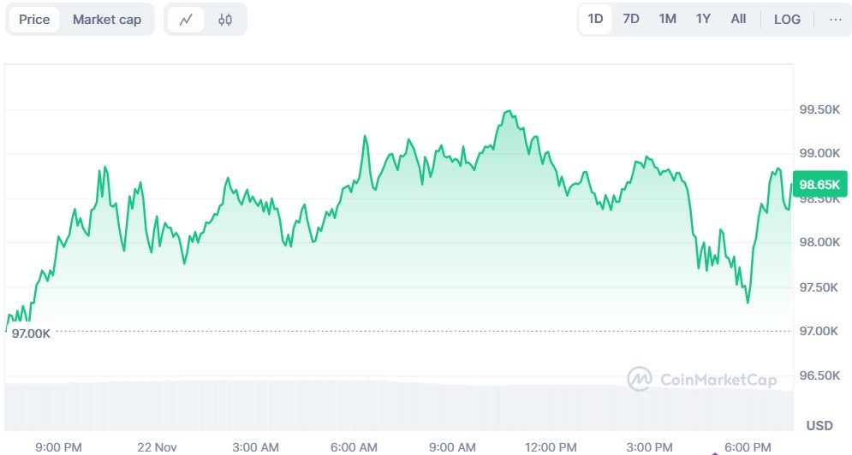
Task: Show the All time range
Action: click(738, 19)
